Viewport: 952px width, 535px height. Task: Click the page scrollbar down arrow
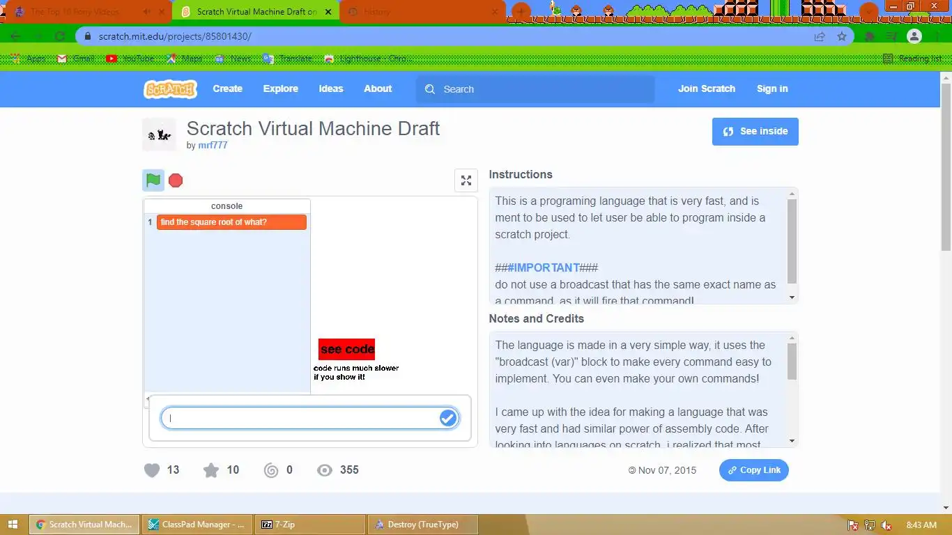coord(946,507)
